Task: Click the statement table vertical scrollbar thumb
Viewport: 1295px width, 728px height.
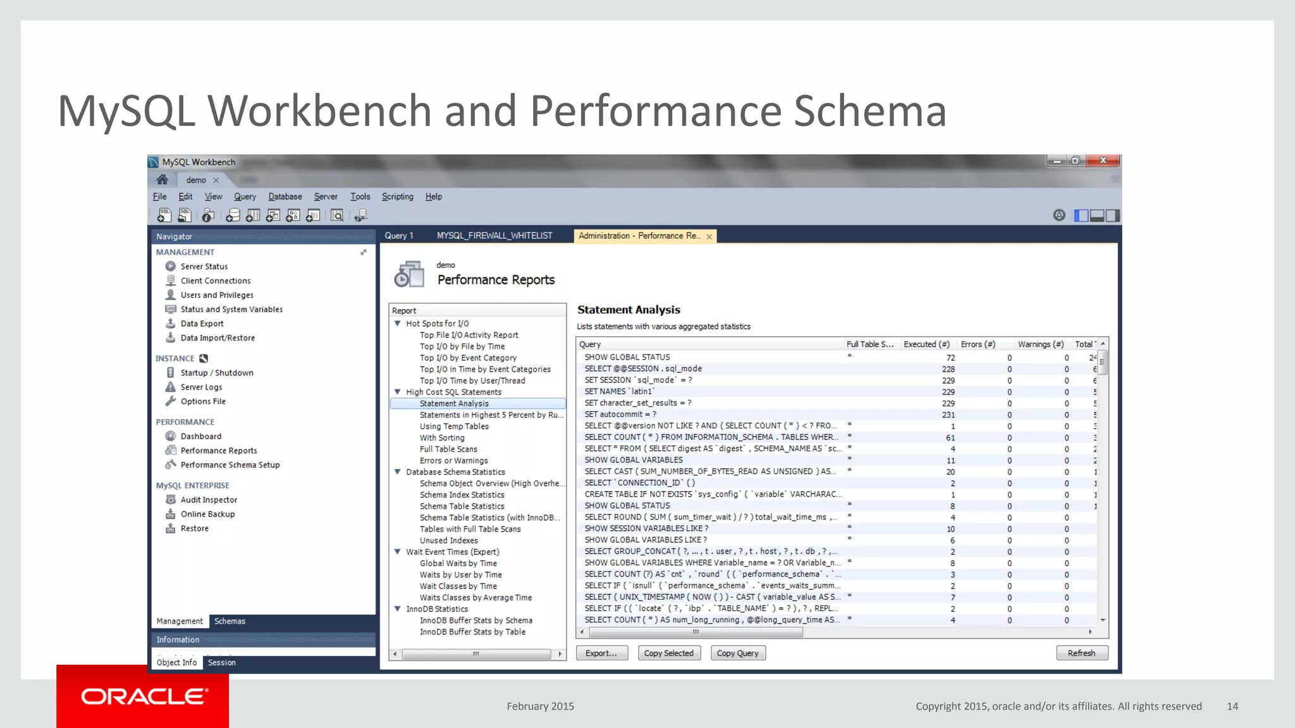Action: (1103, 363)
